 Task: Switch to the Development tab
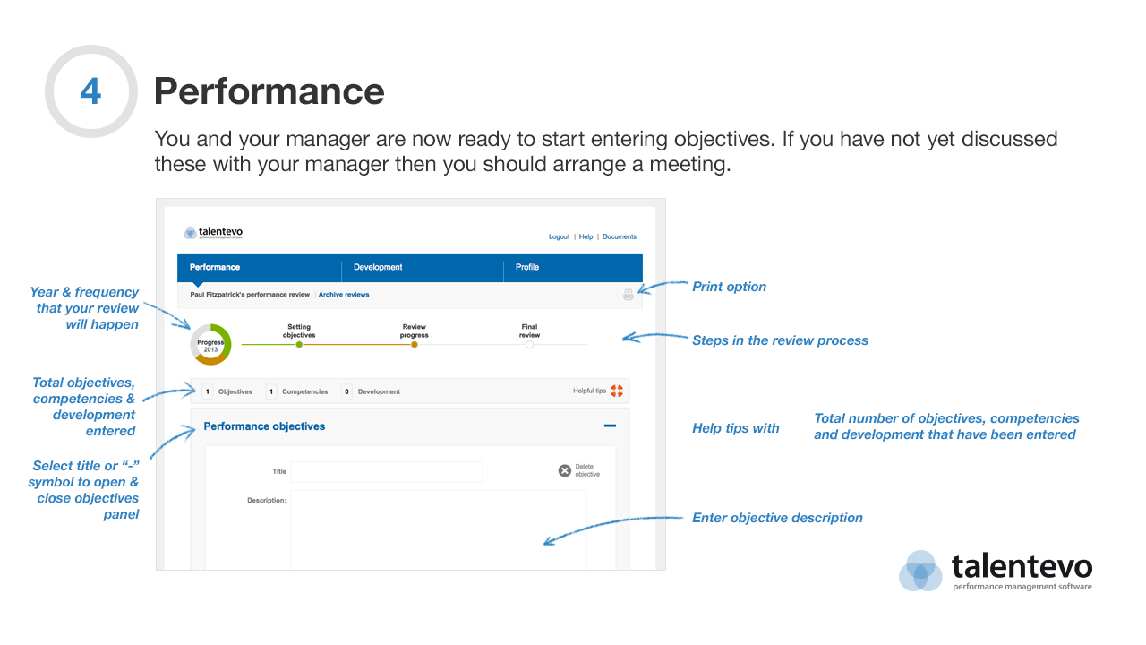click(x=378, y=267)
